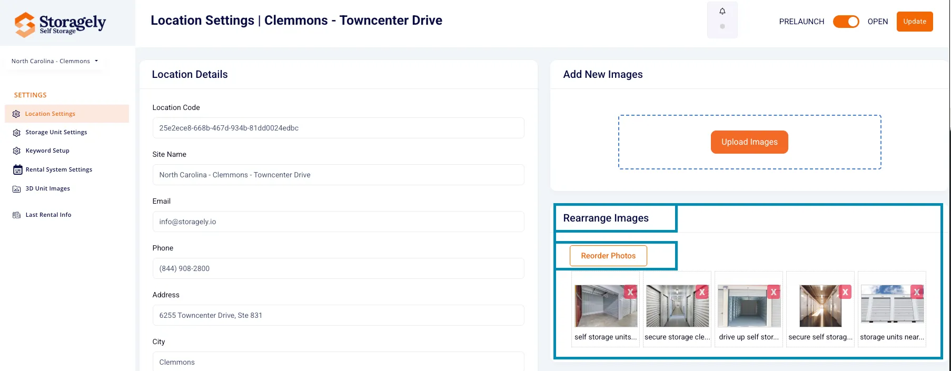Focus the Site Name field
Image resolution: width=951 pixels, height=371 pixels.
[339, 175]
